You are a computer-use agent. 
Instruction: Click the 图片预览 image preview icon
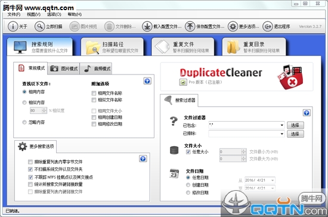click(x=75, y=27)
